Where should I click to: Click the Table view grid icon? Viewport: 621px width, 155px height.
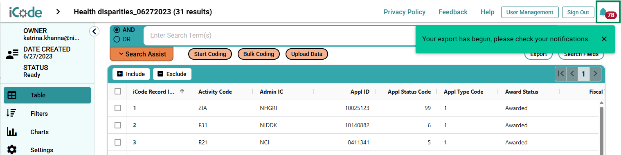[12, 95]
